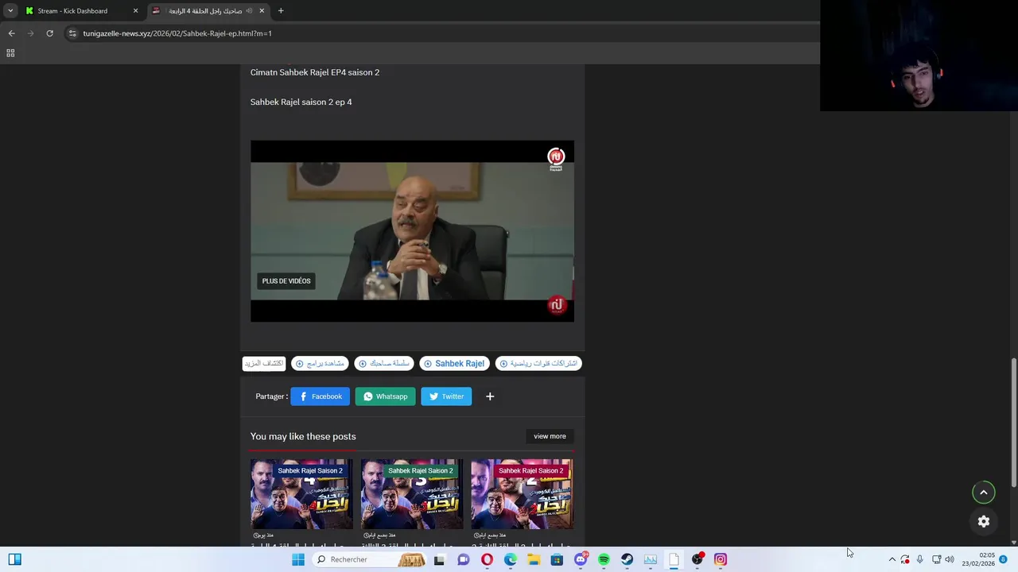Open Steam from the taskbar
The height and width of the screenshot is (572, 1018).
[x=627, y=559]
